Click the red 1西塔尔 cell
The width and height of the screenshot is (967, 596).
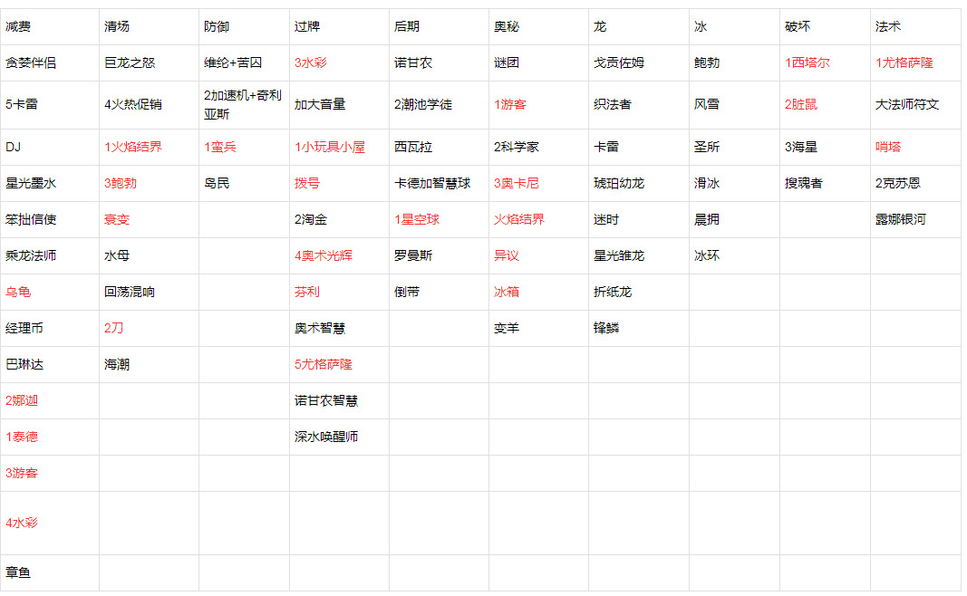(807, 63)
